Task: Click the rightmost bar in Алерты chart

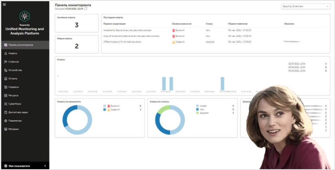Action: click(223, 84)
